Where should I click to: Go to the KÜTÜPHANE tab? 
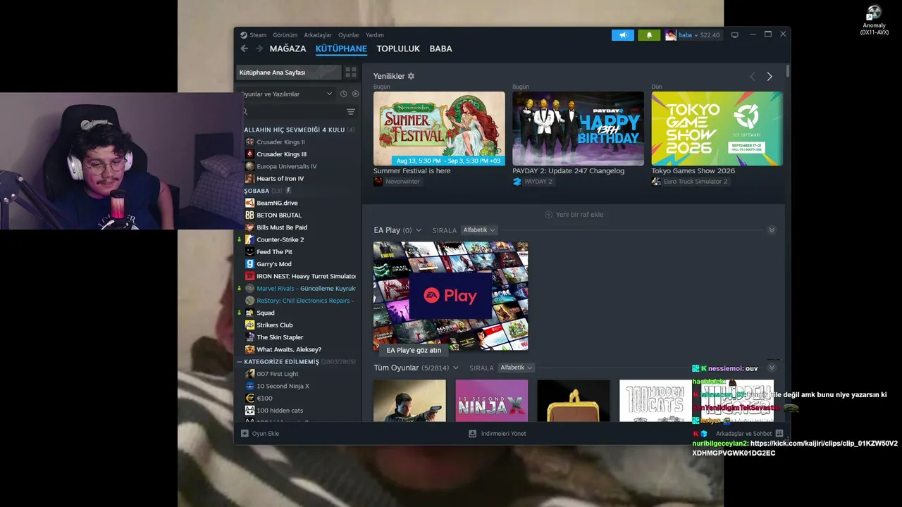[x=341, y=49]
